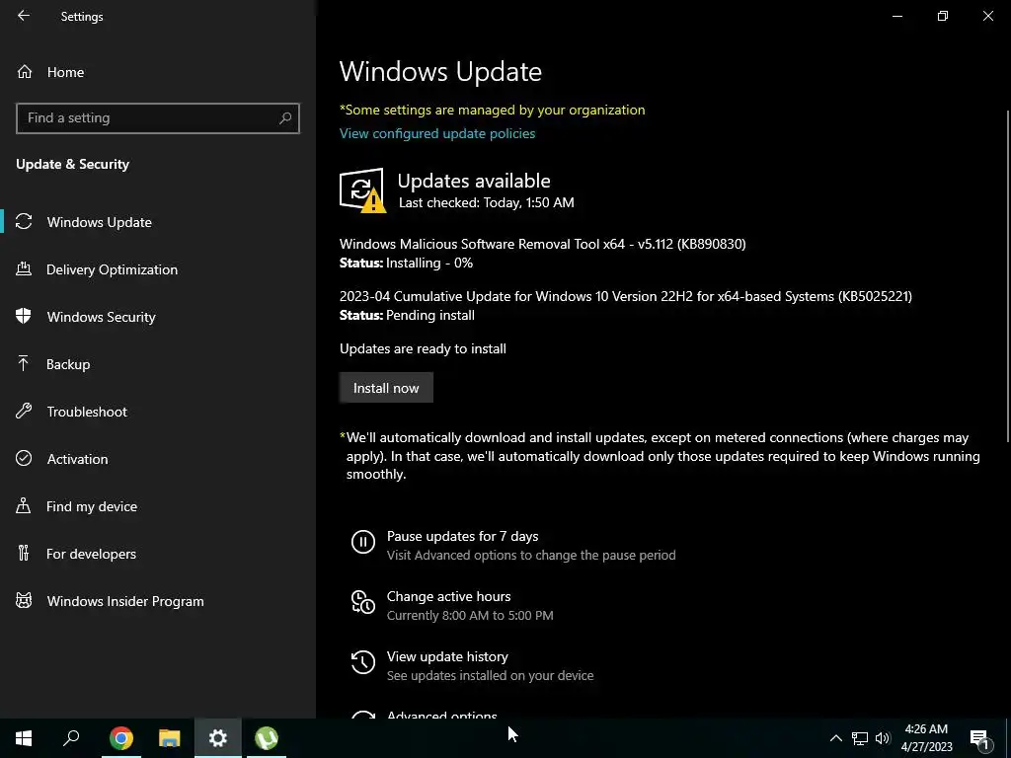
Task: Click the Find my device person icon
Action: [24, 505]
